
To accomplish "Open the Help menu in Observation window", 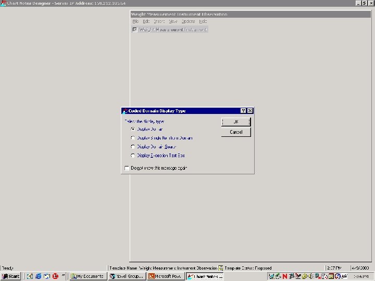I will [203, 21].
